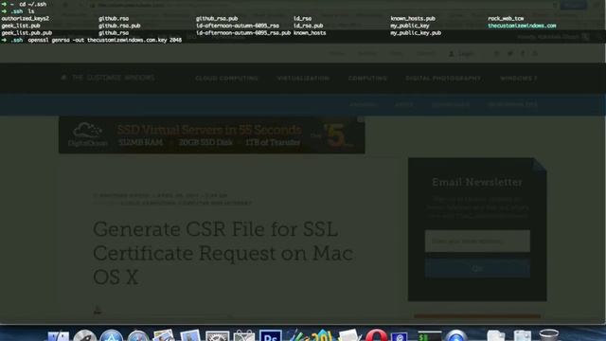The height and width of the screenshot is (341, 606).
Task: Open the Virtualization nav menu
Action: (x=303, y=78)
